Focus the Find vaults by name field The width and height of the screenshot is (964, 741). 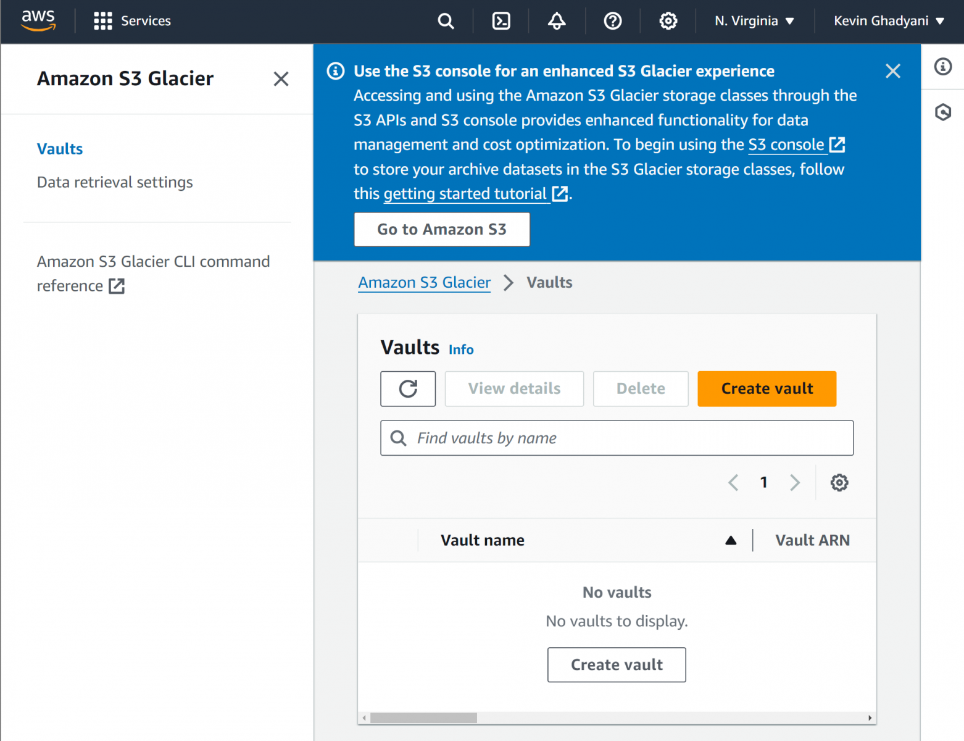click(x=617, y=438)
